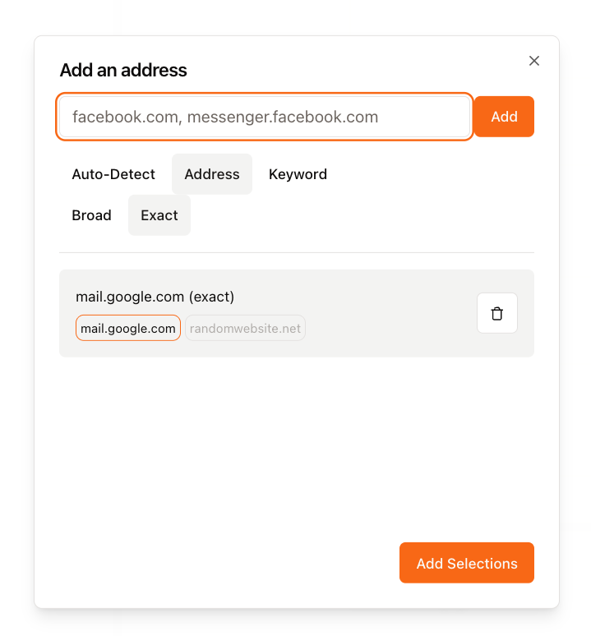Toggle the mail.google.com suggestion chip
The image size is (591, 636).
coord(128,329)
